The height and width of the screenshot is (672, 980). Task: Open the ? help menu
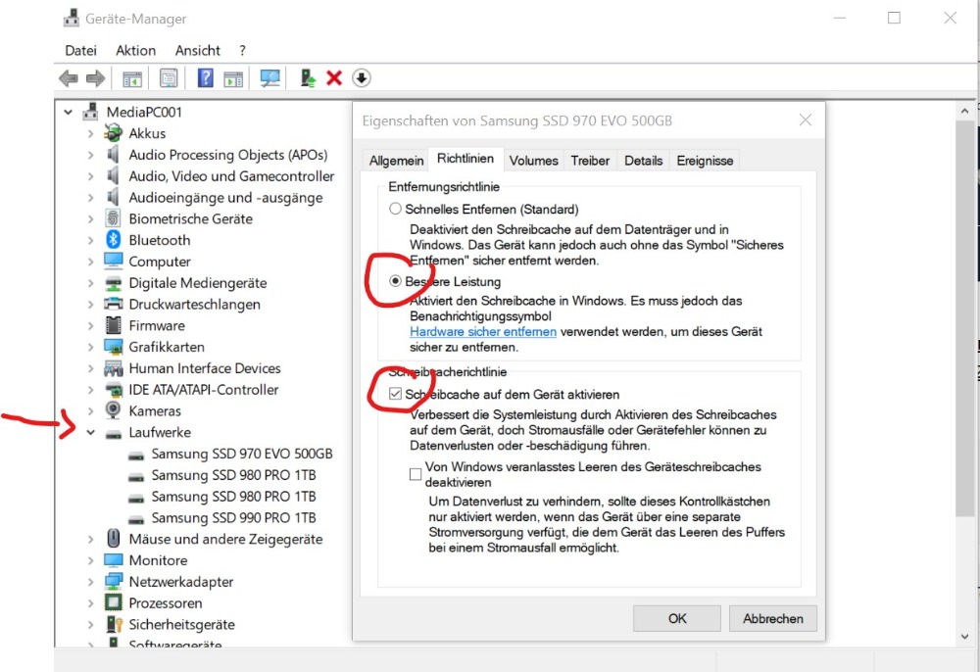(242, 51)
